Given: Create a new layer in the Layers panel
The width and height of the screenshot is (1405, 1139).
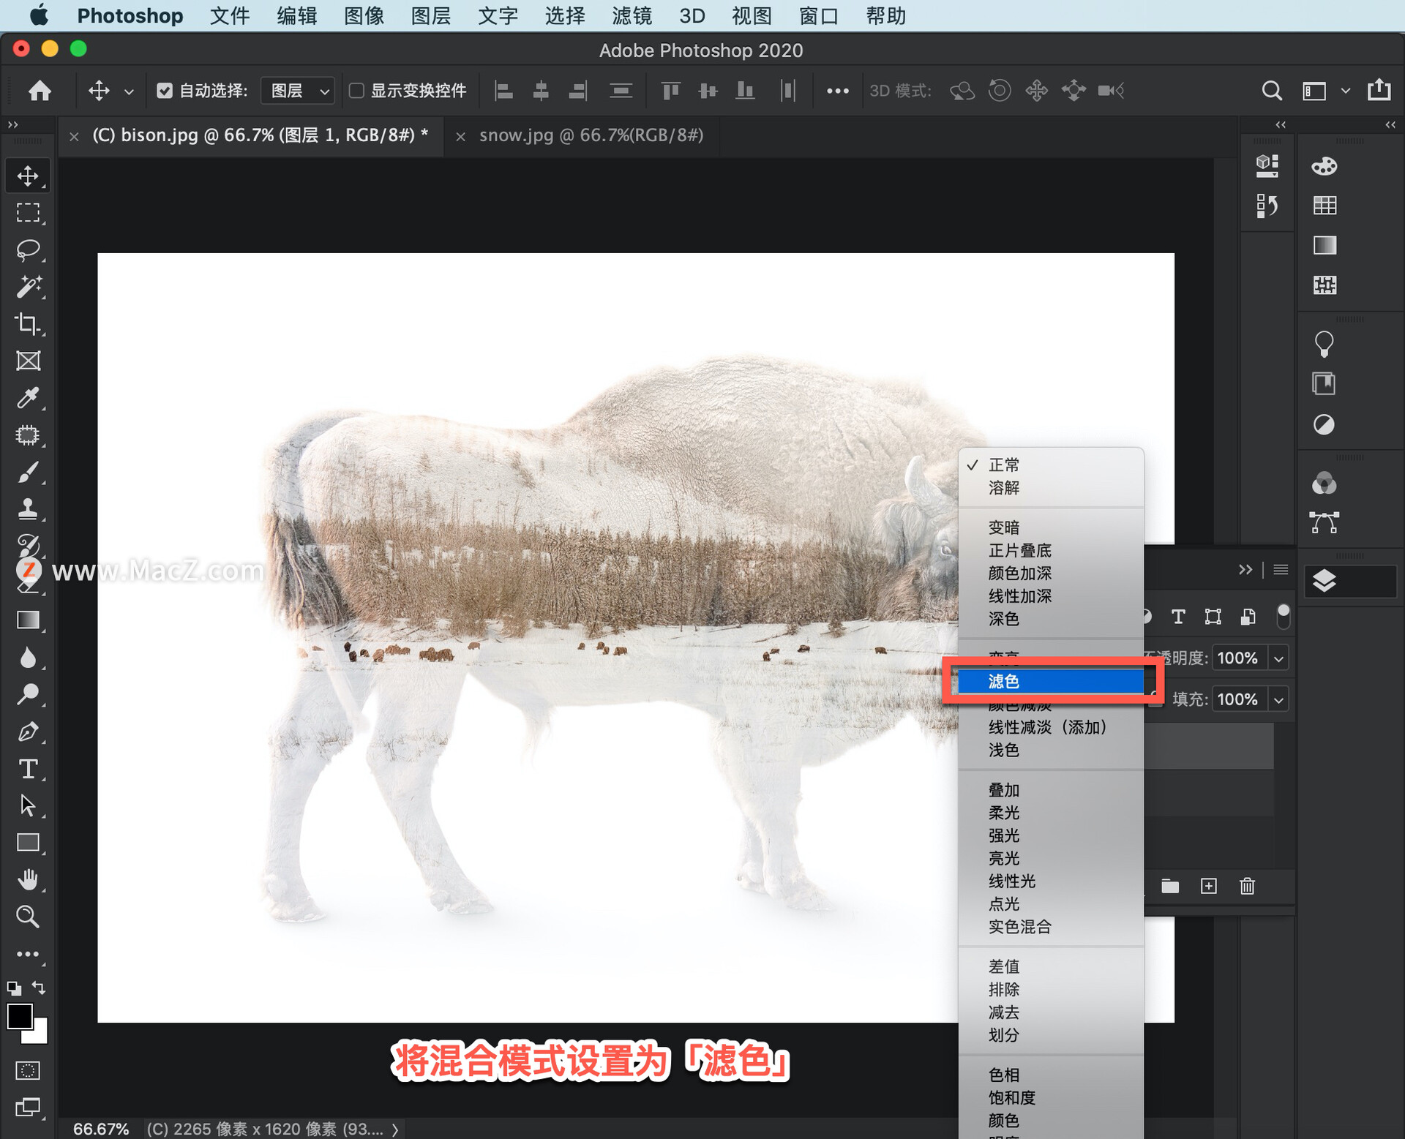Looking at the screenshot, I should [x=1208, y=886].
